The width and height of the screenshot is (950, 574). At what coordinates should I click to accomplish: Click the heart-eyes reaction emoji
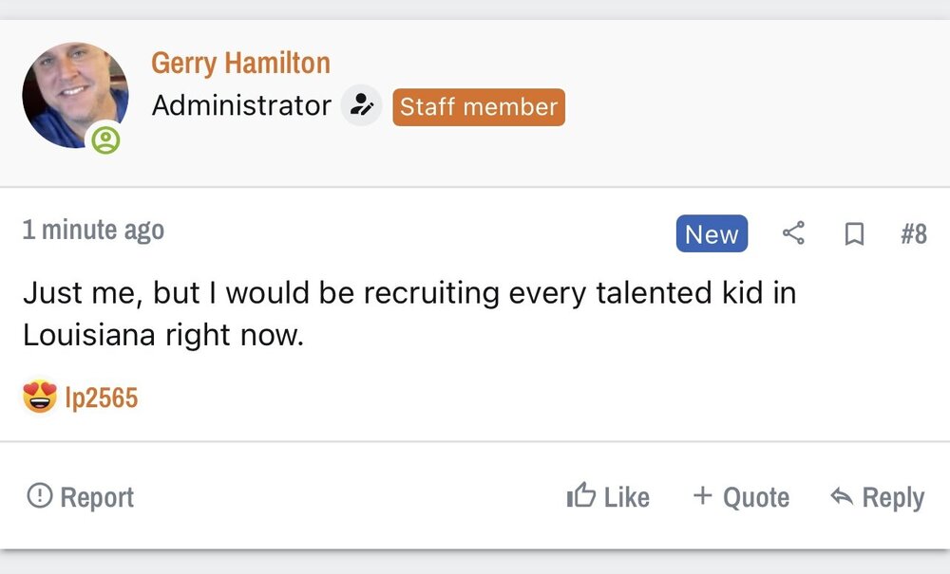point(40,397)
